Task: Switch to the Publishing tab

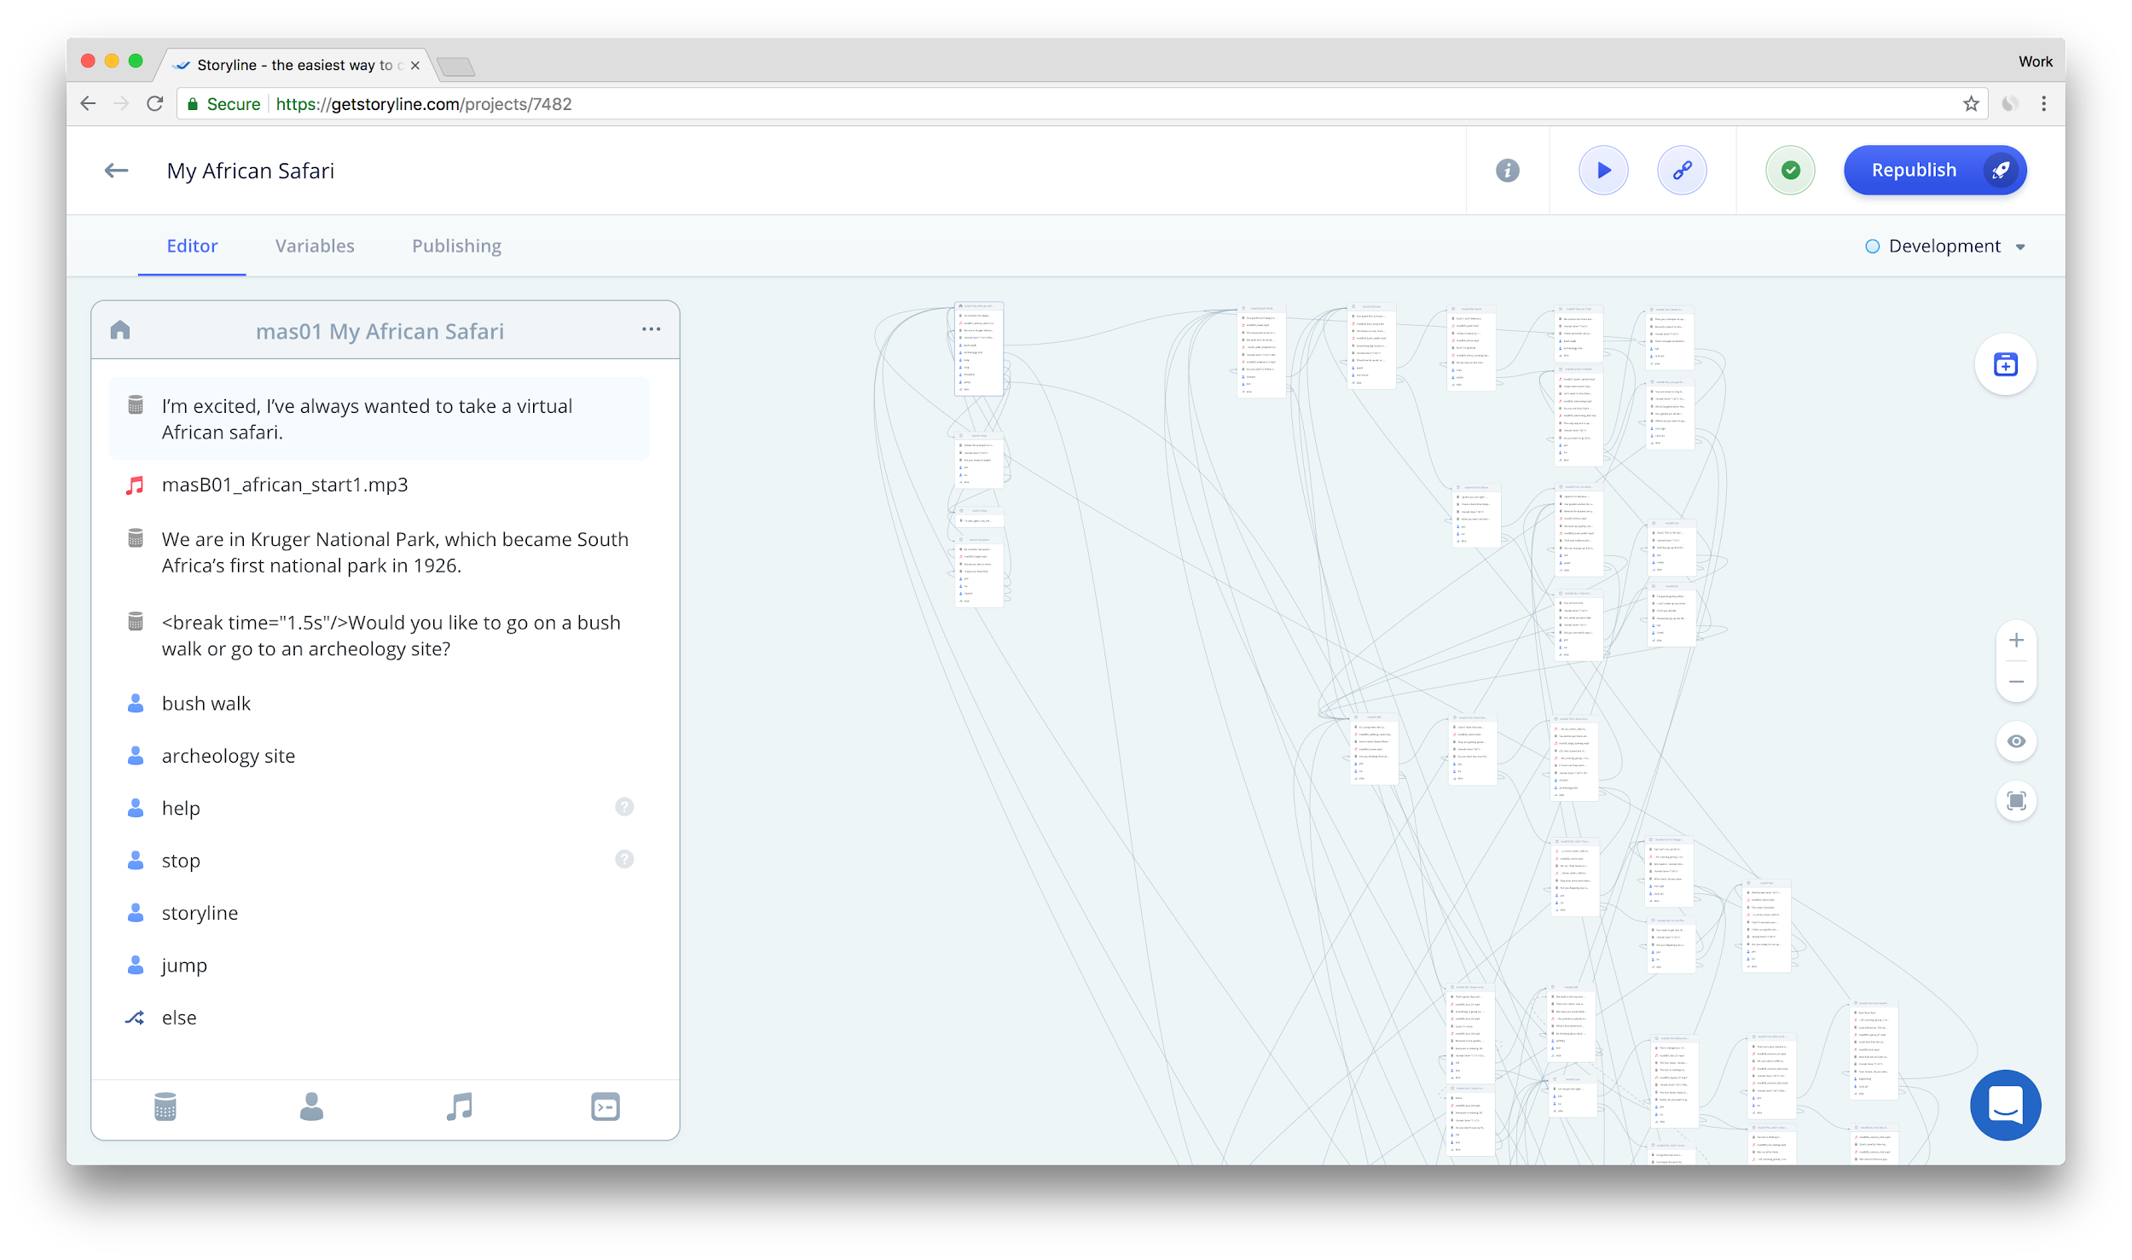Action: pyautogui.click(x=456, y=247)
